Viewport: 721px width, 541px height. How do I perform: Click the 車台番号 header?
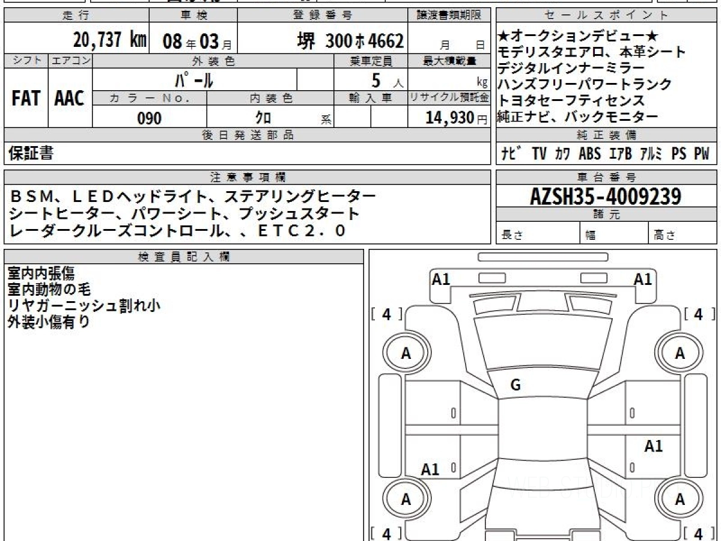[x=607, y=177]
